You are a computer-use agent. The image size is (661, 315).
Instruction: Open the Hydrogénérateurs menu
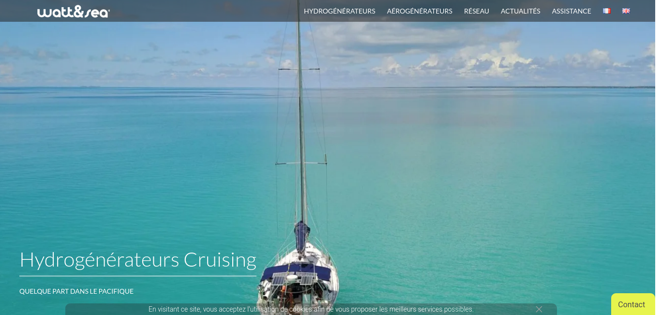pos(340,11)
